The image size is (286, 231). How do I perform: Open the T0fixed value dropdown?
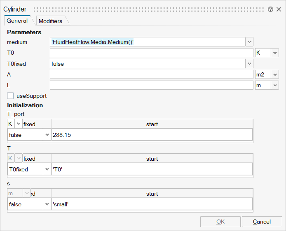tap(249, 64)
